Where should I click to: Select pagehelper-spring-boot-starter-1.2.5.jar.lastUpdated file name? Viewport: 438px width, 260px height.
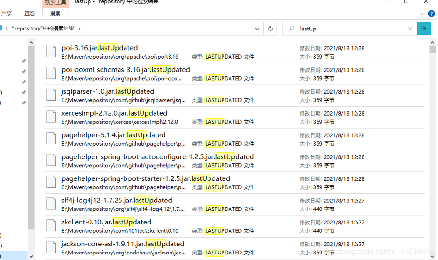146,178
